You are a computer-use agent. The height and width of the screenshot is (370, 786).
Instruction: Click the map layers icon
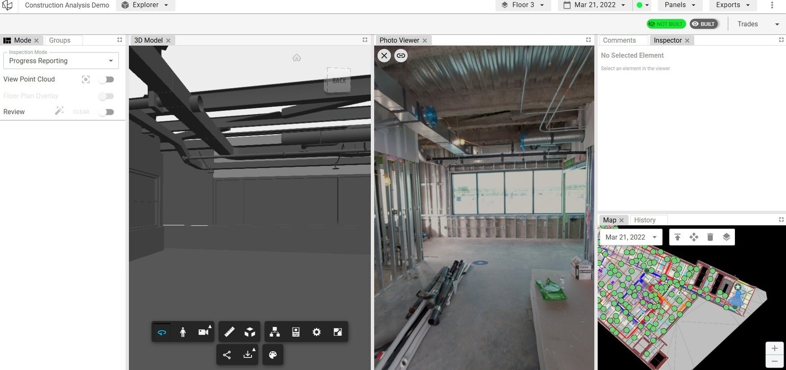(x=726, y=237)
